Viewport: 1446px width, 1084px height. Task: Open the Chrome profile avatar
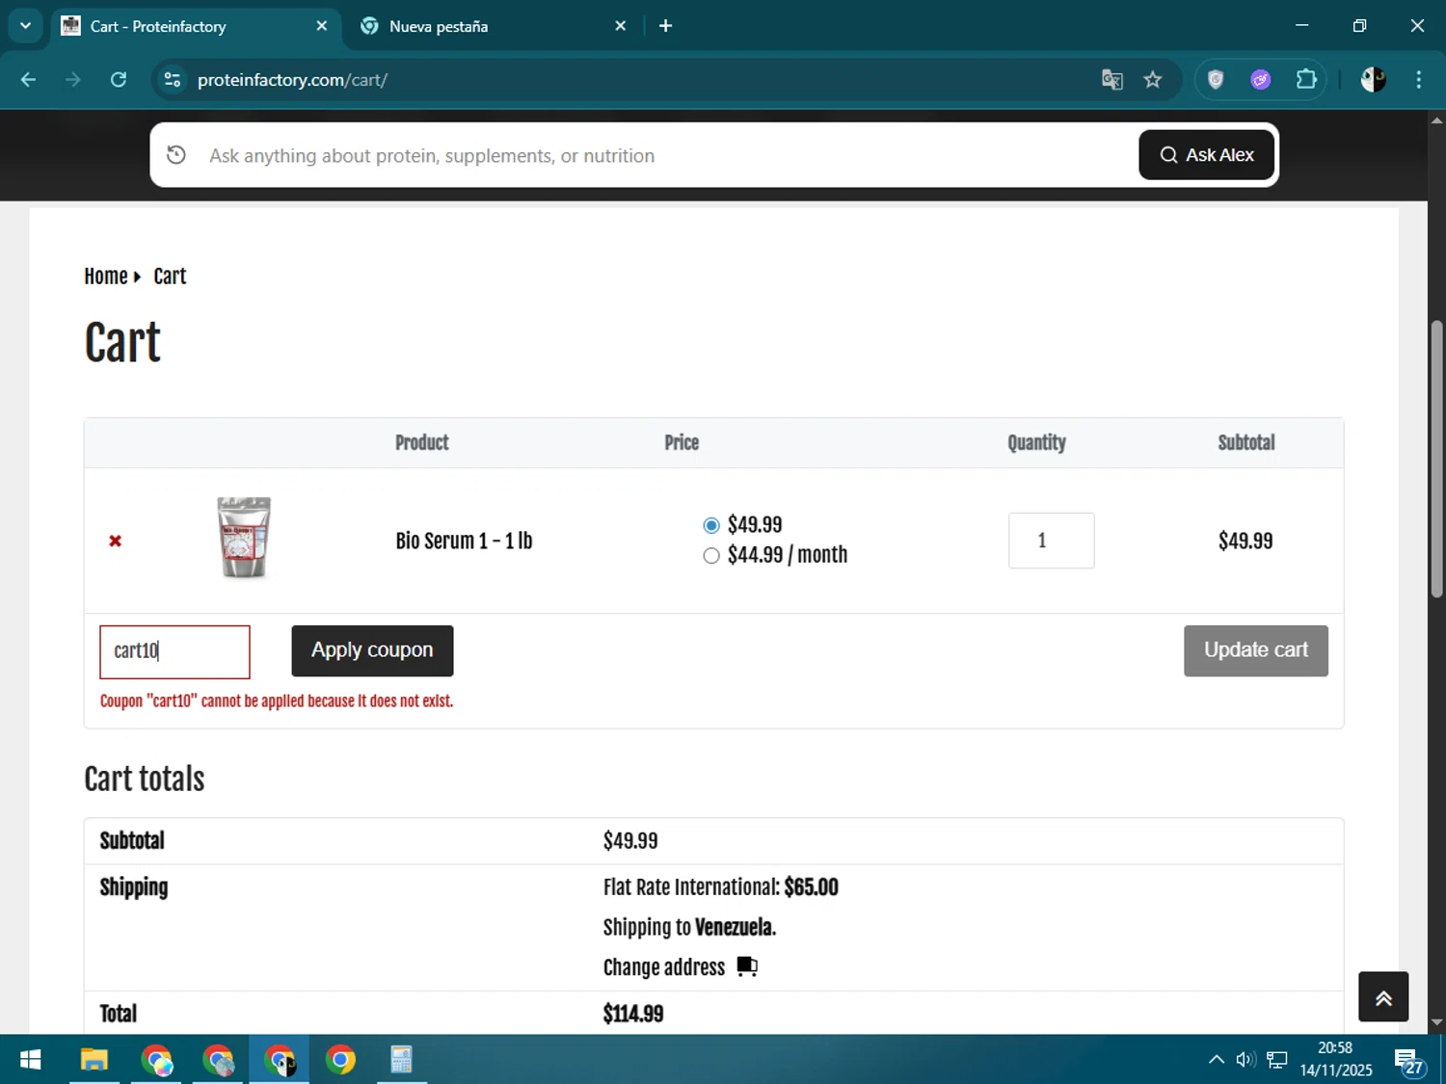click(1374, 80)
